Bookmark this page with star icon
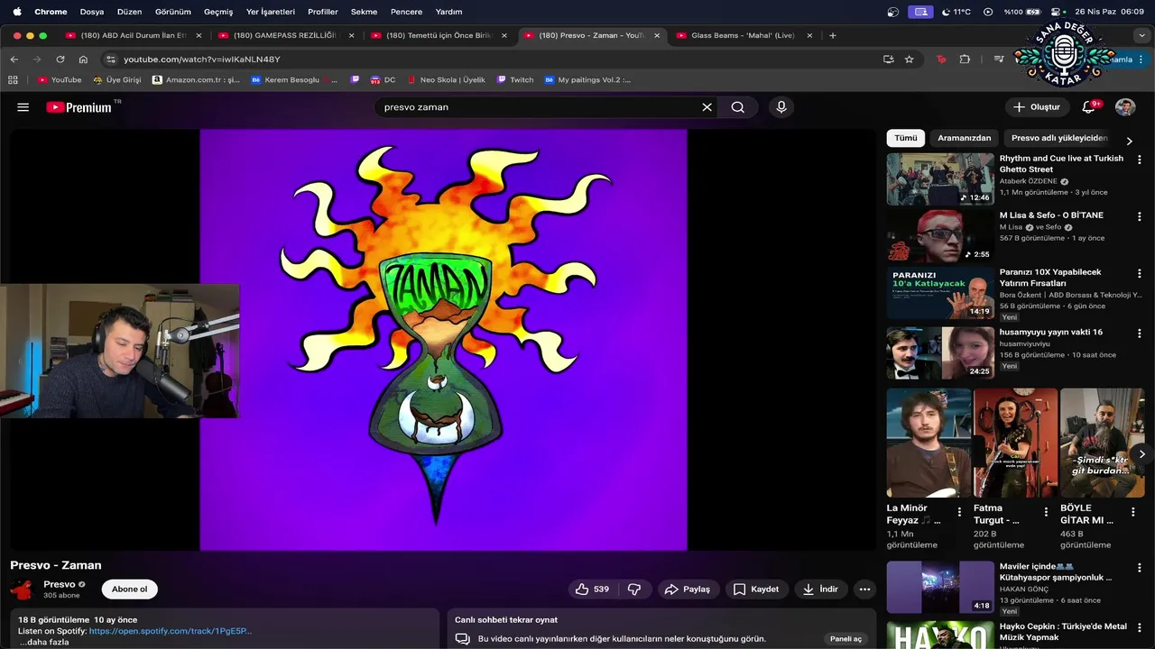The image size is (1155, 649). coord(909,59)
